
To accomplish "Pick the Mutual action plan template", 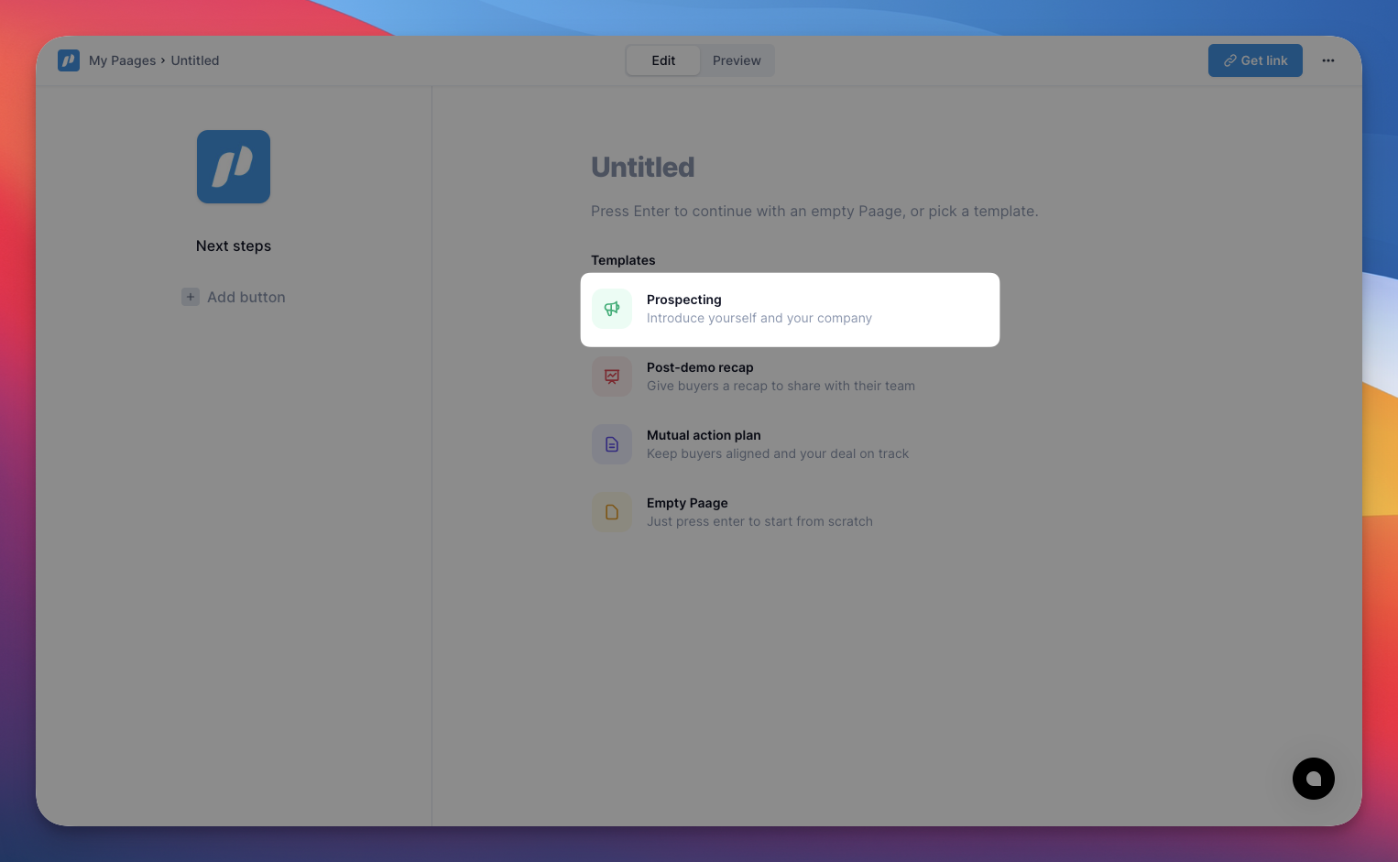I will click(x=790, y=444).
